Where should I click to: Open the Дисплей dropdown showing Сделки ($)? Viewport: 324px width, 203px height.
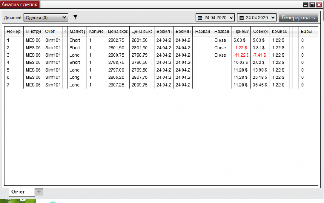pyautogui.click(x=46, y=17)
